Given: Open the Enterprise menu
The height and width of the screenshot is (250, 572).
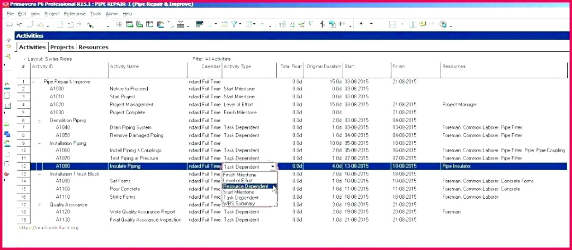Looking at the screenshot, I should 74,13.
